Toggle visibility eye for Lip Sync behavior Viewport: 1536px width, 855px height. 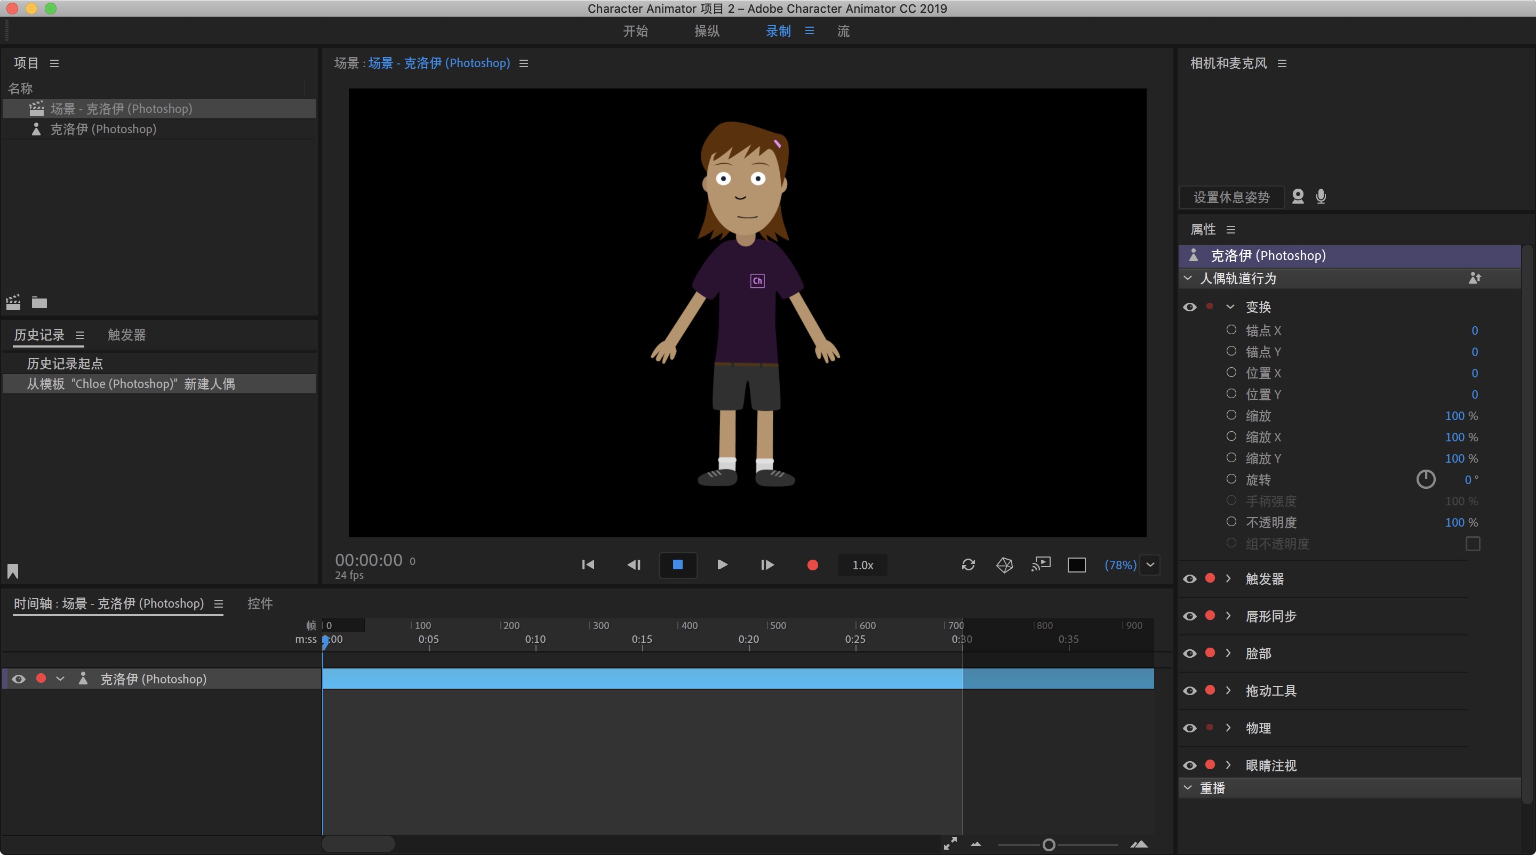tap(1189, 616)
